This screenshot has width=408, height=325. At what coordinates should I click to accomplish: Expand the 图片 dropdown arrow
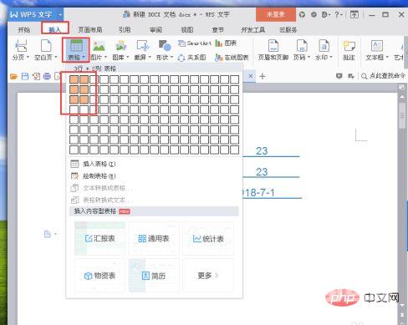[105, 57]
